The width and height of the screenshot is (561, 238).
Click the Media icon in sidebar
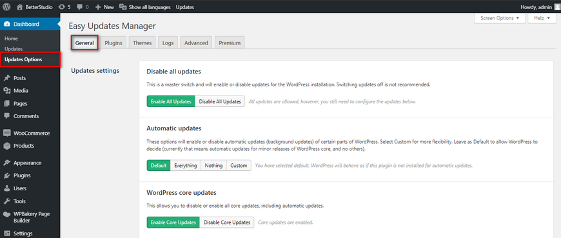pos(7,90)
